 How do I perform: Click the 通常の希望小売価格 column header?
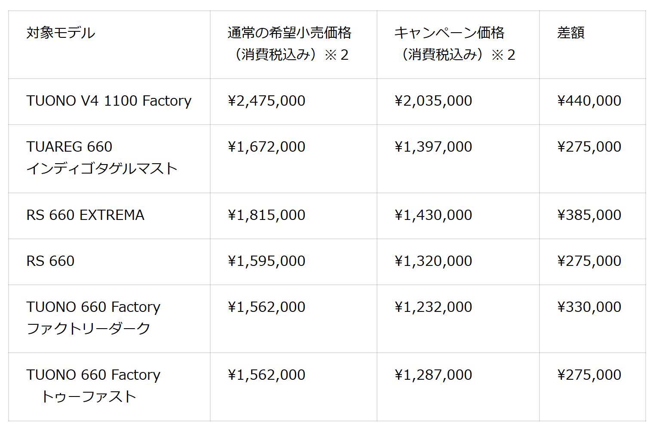[289, 43]
